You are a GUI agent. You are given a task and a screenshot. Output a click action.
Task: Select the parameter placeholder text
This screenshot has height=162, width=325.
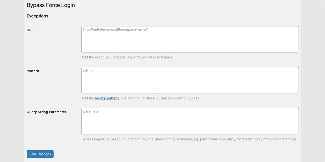pos(91,111)
